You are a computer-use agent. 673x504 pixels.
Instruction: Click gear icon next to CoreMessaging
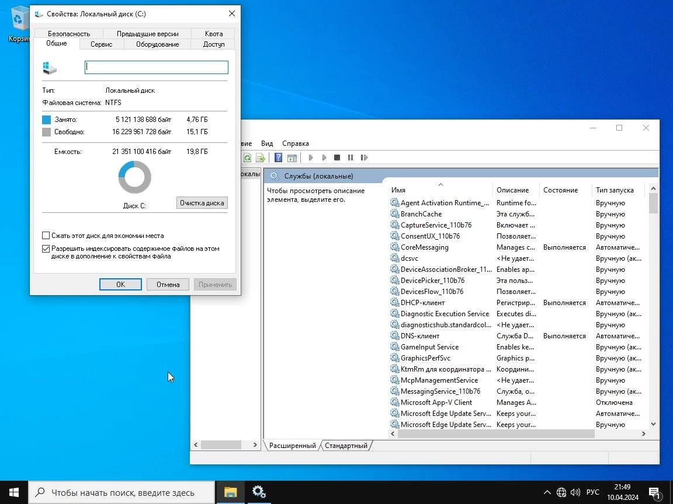click(x=394, y=247)
